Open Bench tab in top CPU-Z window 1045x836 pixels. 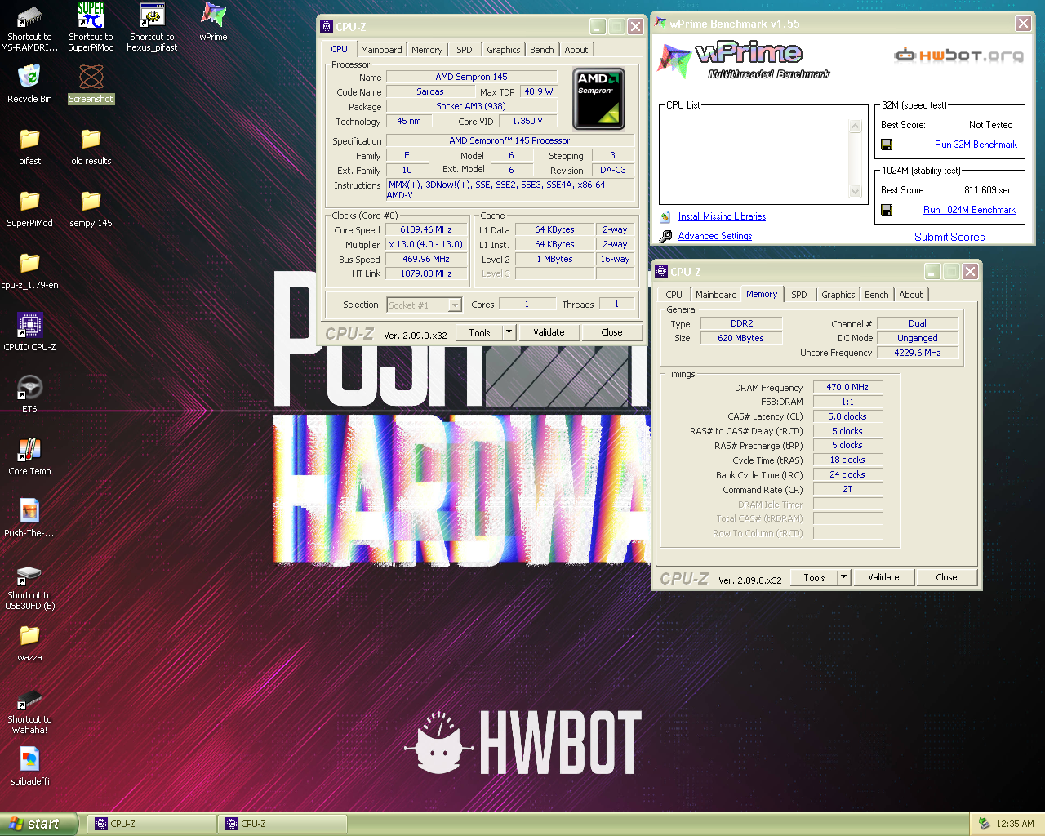click(x=542, y=50)
